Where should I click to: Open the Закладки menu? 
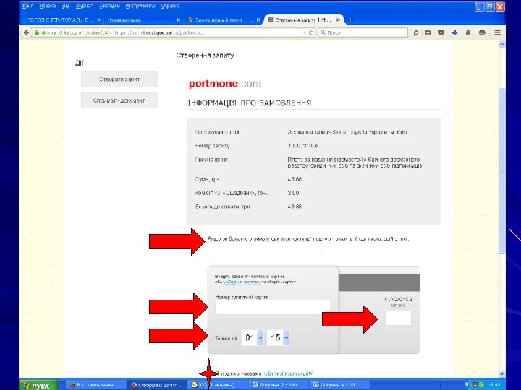(x=110, y=6)
